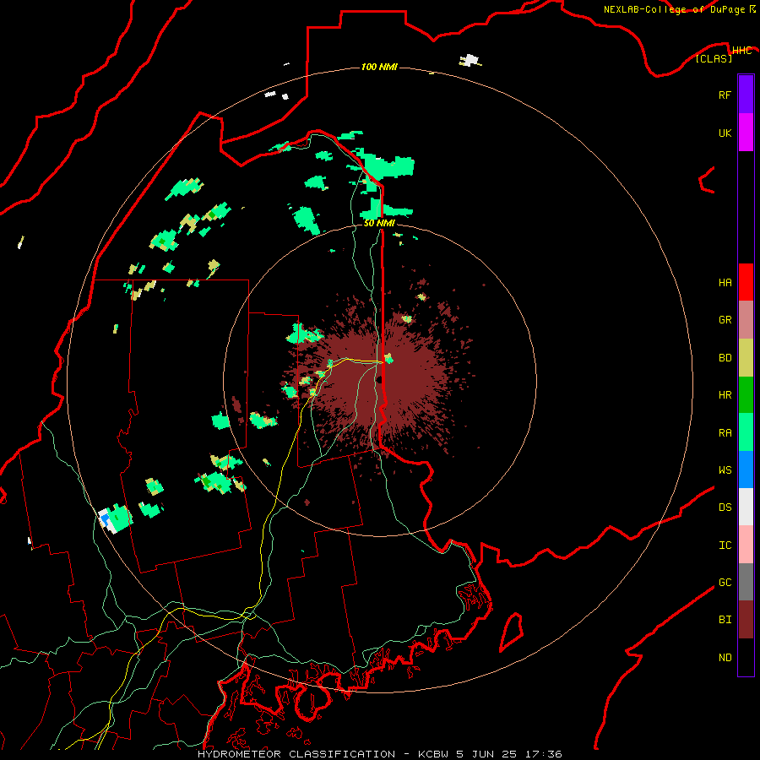Click the HA red legend swatch
Image resolution: width=760 pixels, height=760 pixels.
(746, 282)
